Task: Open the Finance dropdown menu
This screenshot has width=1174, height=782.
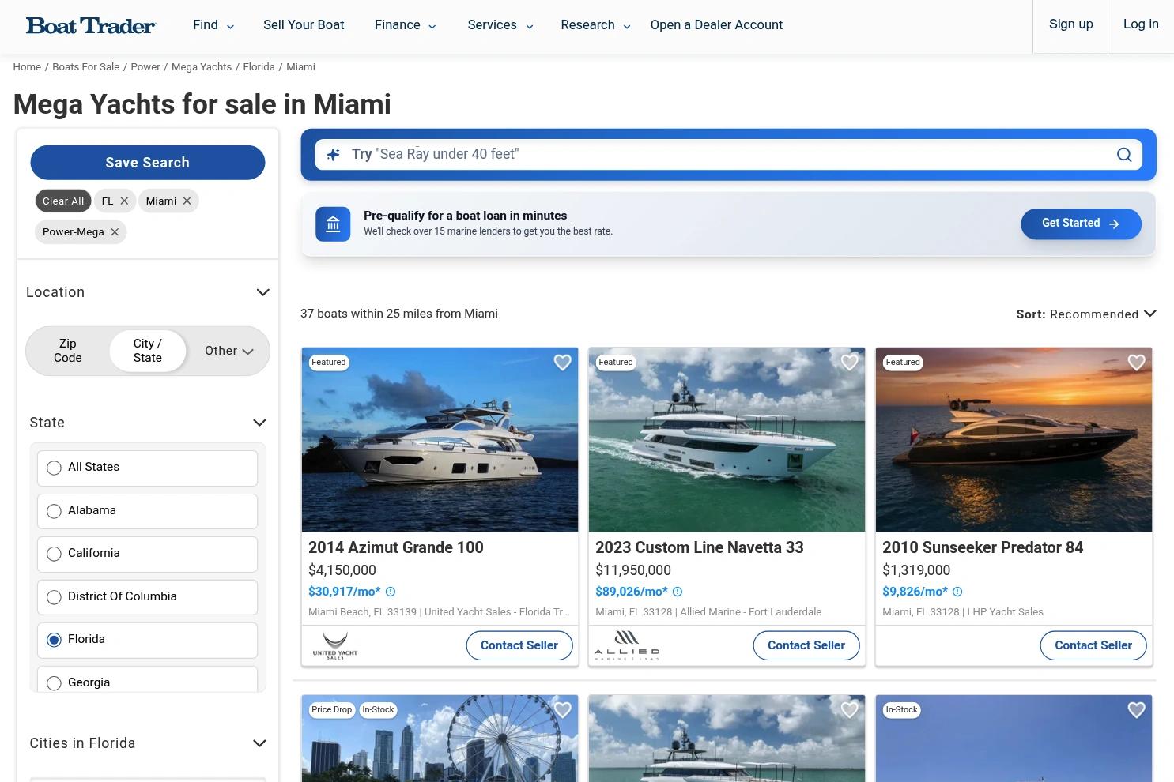Action: pos(406,25)
